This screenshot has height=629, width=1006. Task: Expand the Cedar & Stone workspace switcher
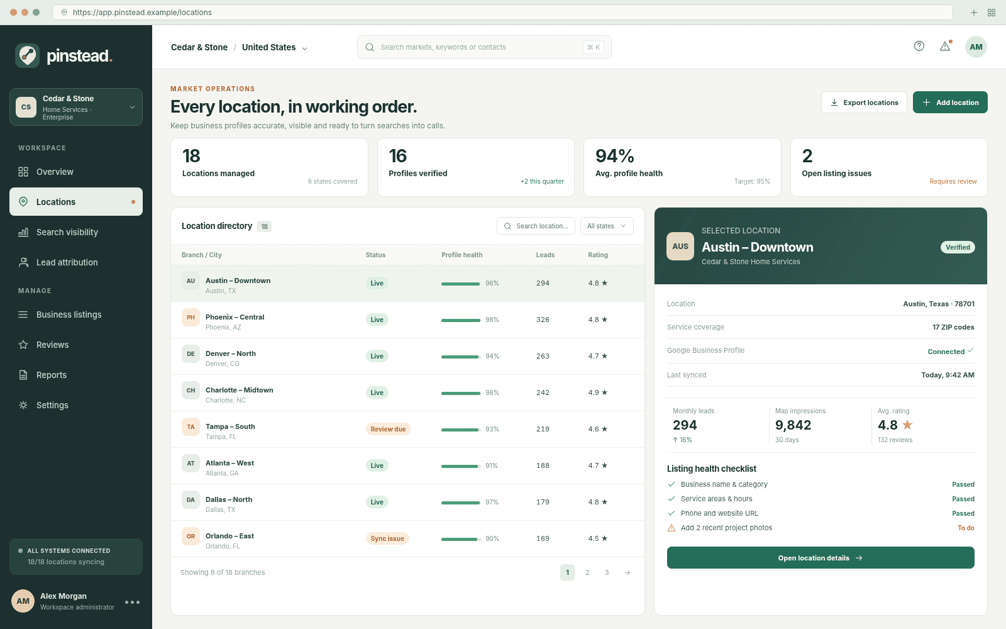[x=76, y=107]
